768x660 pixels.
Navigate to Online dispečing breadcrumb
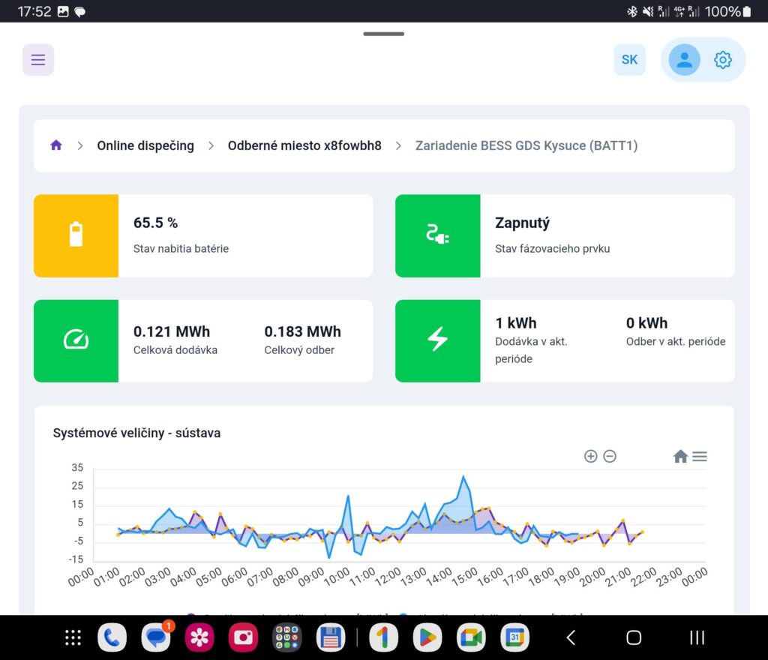coord(145,145)
